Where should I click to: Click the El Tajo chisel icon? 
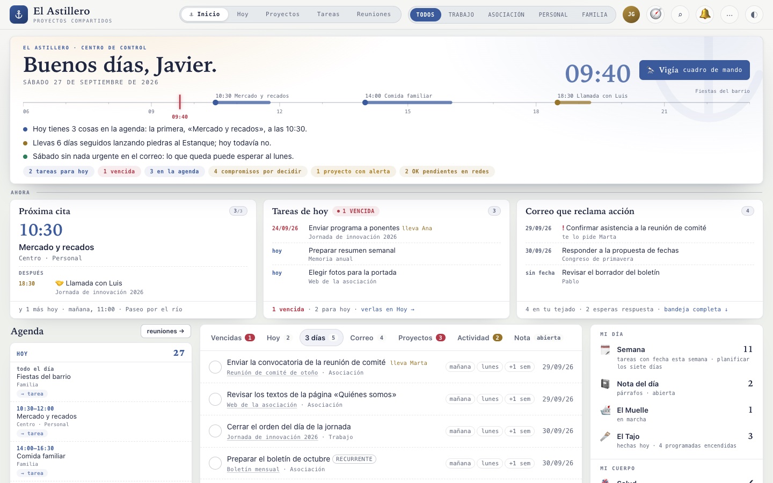[x=606, y=437]
